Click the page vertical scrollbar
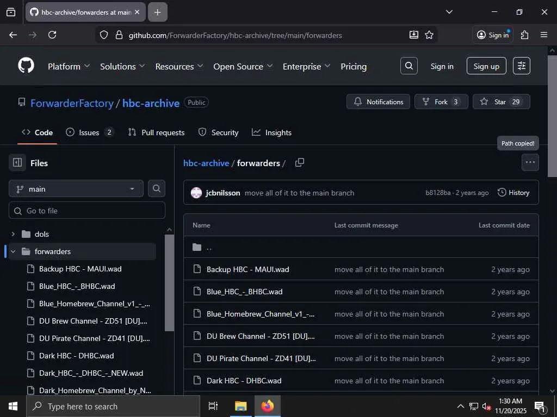The image size is (557, 417). (x=552, y=116)
